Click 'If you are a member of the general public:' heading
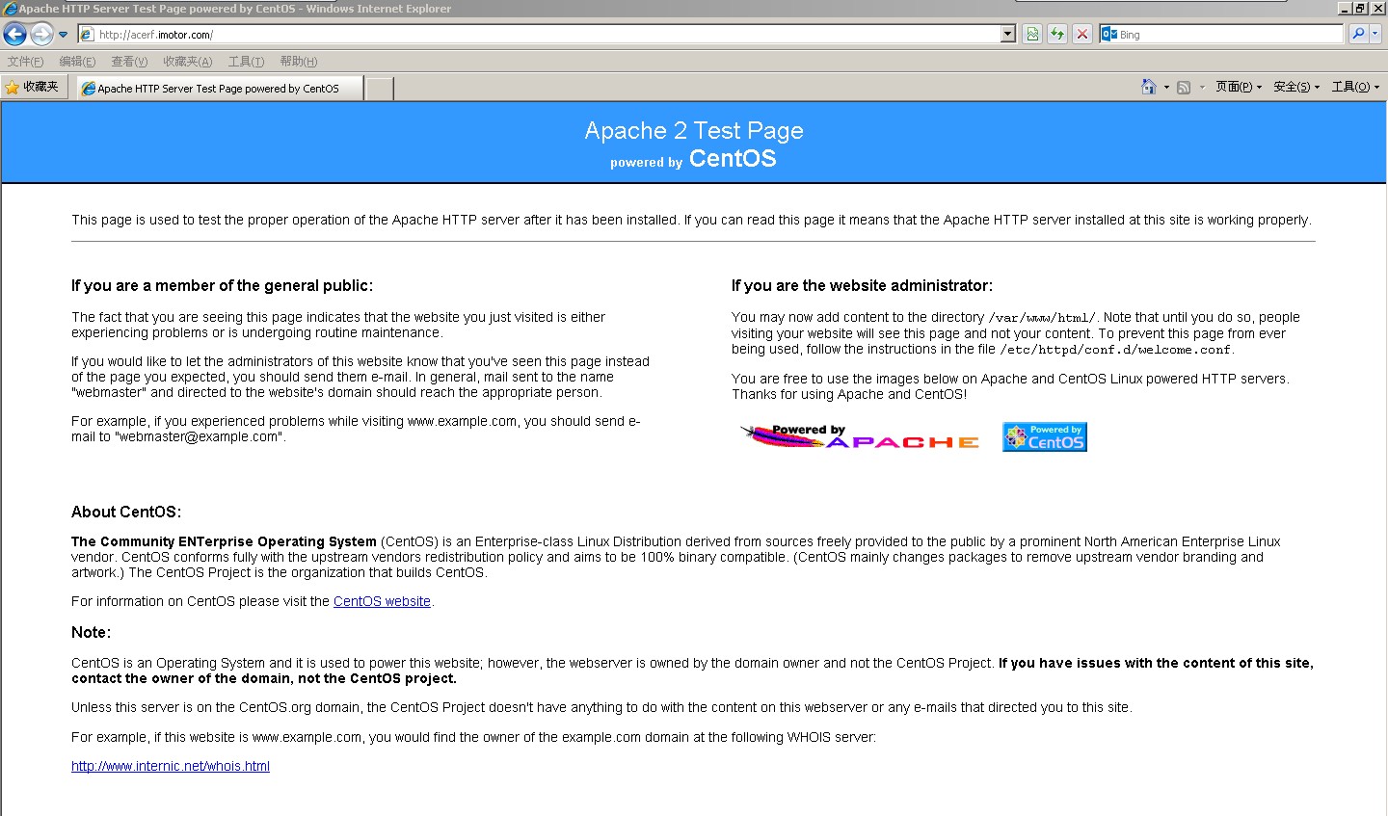Screen dimensions: 1388x816 click(x=222, y=285)
